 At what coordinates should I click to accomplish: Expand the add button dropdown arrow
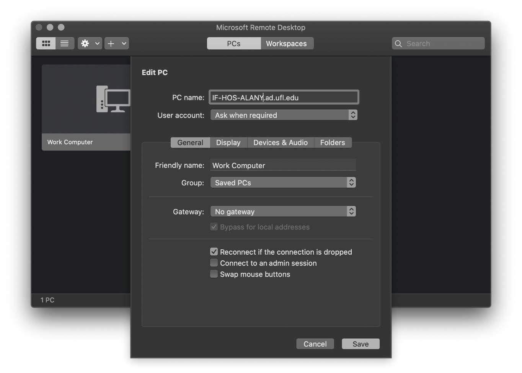(x=124, y=44)
